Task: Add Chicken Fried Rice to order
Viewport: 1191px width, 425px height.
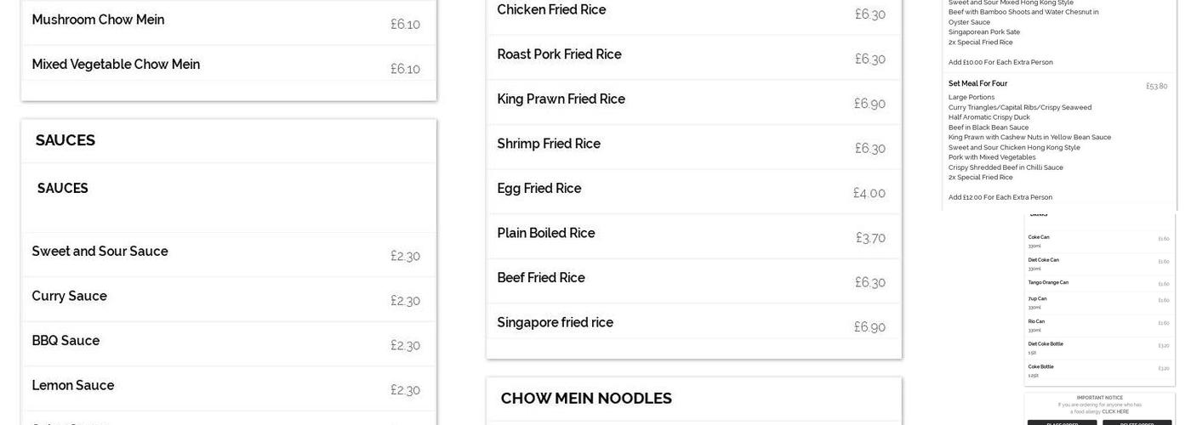Action: pos(551,10)
